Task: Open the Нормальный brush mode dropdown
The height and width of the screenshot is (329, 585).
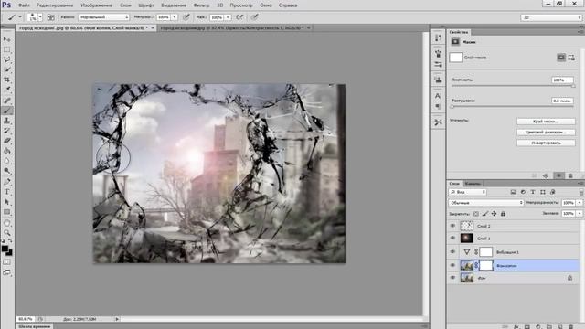Action: click(103, 17)
